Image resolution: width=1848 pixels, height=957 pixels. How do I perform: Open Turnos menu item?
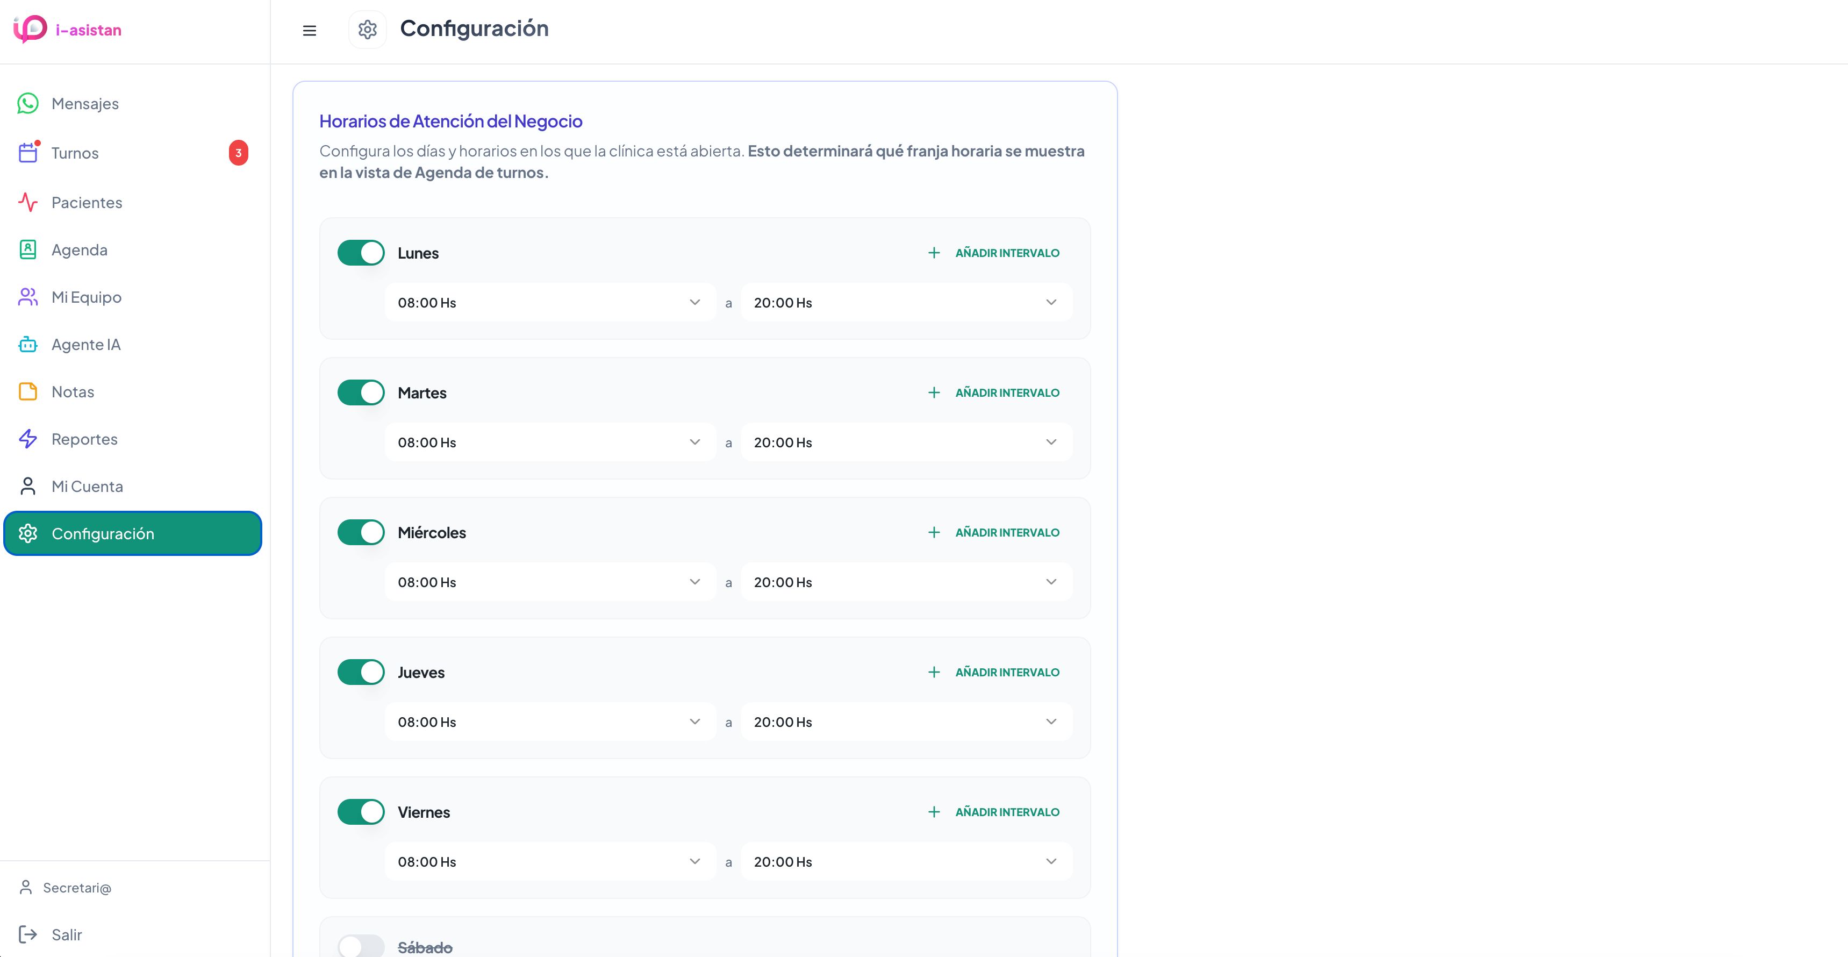point(133,153)
